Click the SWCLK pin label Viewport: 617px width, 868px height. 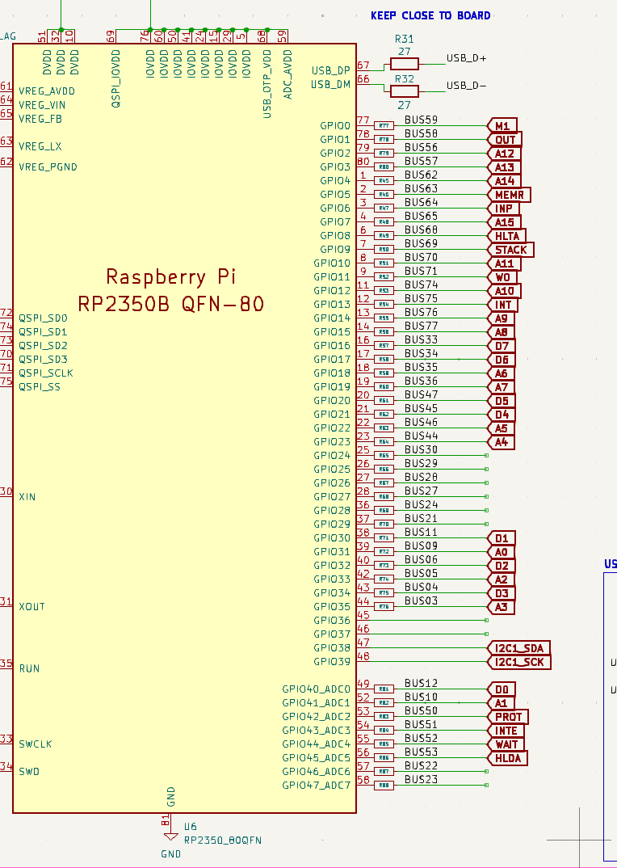point(36,744)
